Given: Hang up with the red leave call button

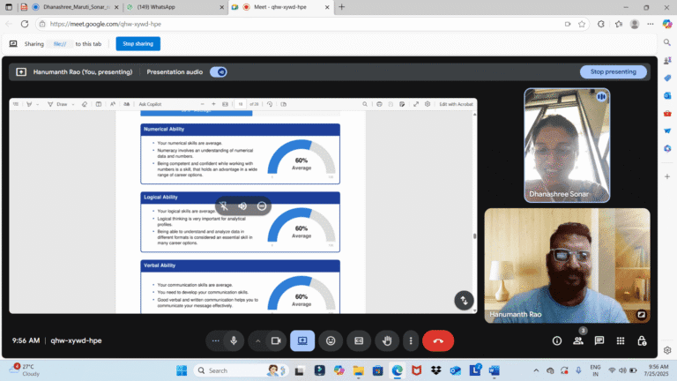Looking at the screenshot, I should point(438,340).
